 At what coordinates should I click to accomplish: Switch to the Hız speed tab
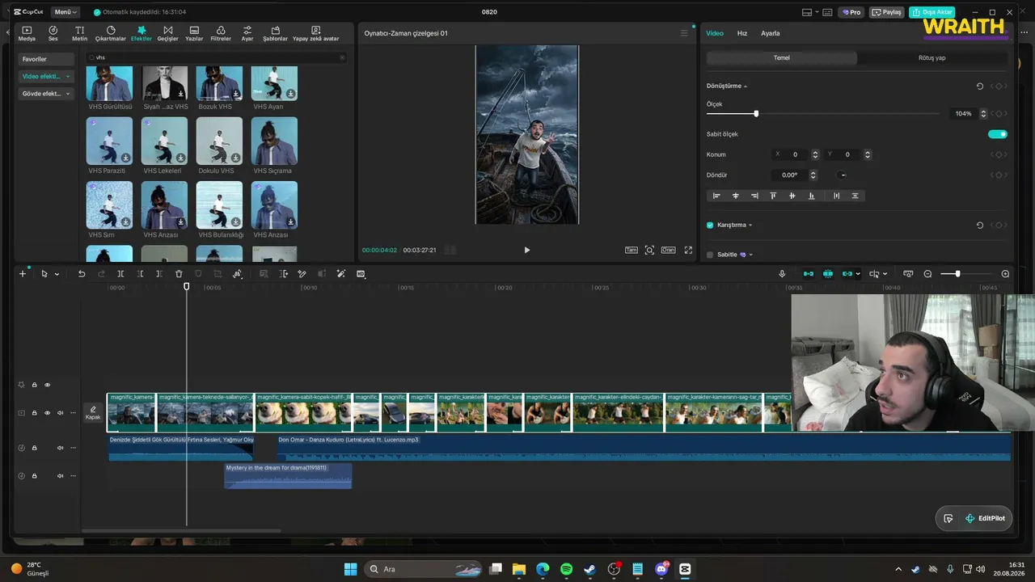tap(742, 33)
